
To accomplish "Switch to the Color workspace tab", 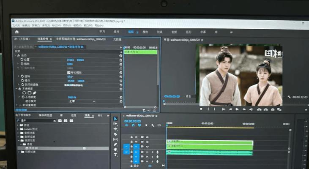I will point(145,32).
